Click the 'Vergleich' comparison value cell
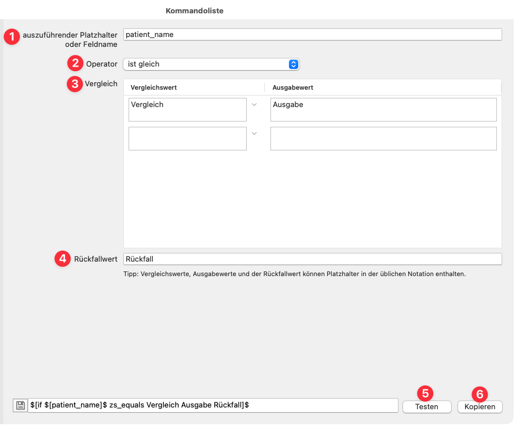Screen dimensions: 516x426 pyautogui.click(x=188, y=109)
